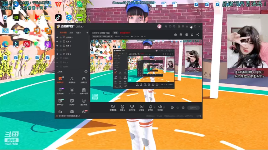Toggle the lock on the 视频集 4 layer

pyautogui.click(x=61, y=37)
